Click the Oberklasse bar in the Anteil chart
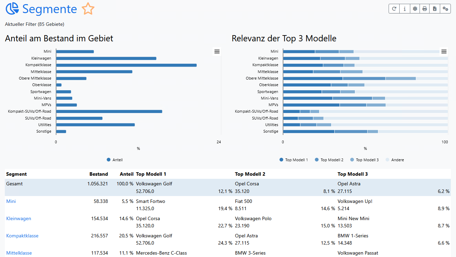The width and height of the screenshot is (456, 257). click(x=59, y=85)
